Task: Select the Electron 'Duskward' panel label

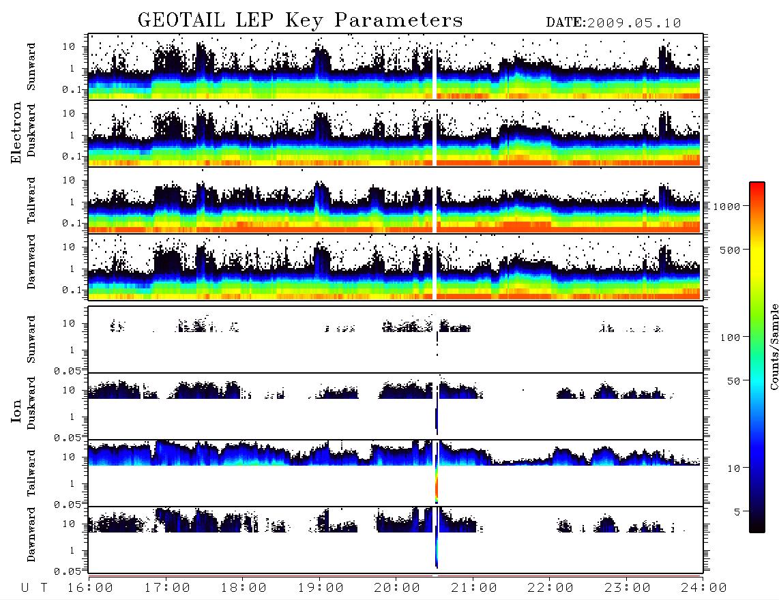Action: click(x=31, y=130)
